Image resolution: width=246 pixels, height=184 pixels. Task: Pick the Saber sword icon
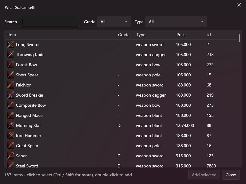coord(10,156)
